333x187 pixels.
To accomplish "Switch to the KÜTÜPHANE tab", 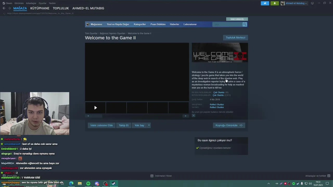I will 40,8.
